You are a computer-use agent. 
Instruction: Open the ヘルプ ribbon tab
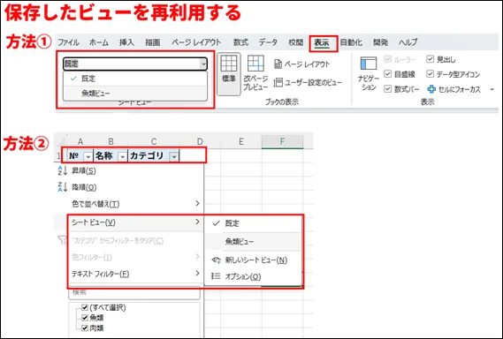click(x=408, y=42)
